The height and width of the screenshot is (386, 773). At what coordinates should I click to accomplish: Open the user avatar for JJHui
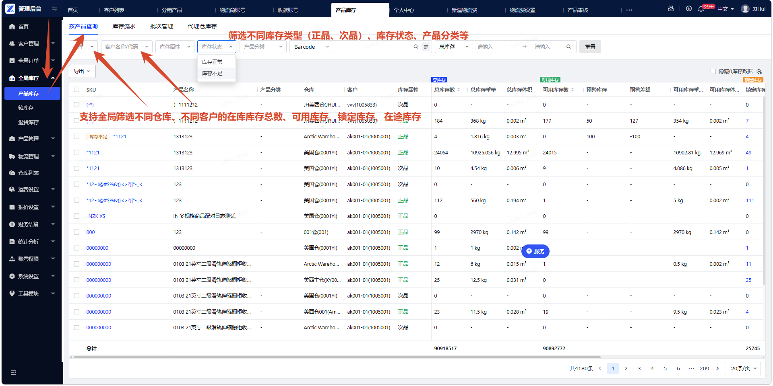(x=745, y=9)
